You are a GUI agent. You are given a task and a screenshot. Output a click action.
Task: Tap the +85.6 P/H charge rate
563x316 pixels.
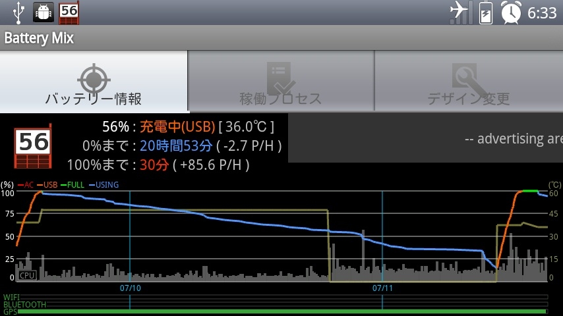tap(211, 165)
